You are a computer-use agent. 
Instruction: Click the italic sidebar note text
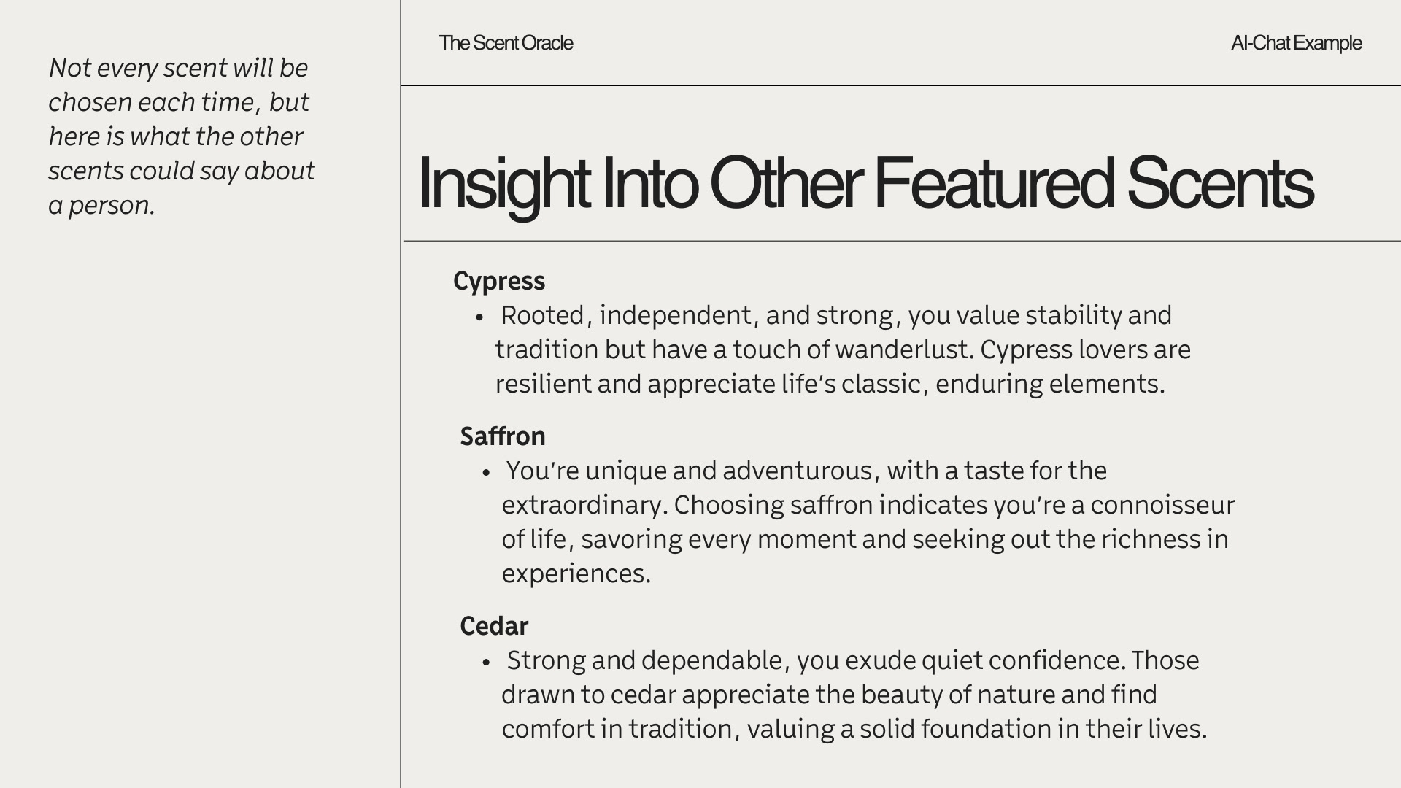click(182, 136)
